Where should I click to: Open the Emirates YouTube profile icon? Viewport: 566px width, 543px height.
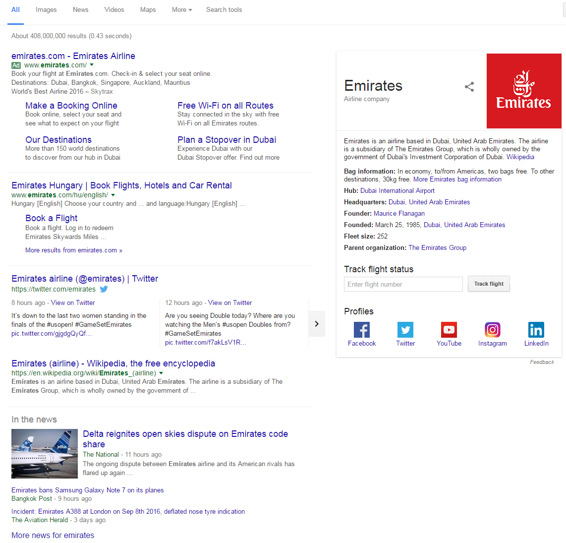(x=449, y=330)
